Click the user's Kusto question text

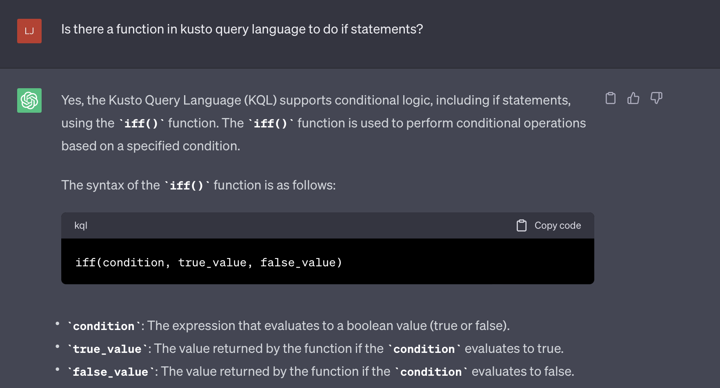[242, 29]
